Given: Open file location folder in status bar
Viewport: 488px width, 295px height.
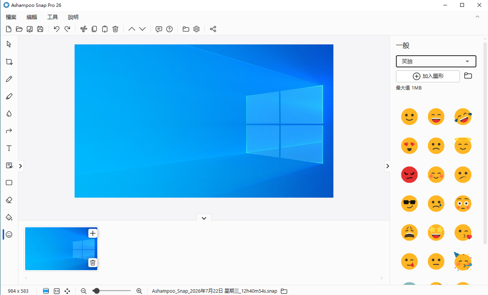Looking at the screenshot, I should [284, 291].
